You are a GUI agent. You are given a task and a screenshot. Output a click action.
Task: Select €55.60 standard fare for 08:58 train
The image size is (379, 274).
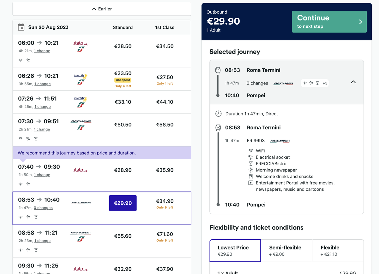click(123, 236)
